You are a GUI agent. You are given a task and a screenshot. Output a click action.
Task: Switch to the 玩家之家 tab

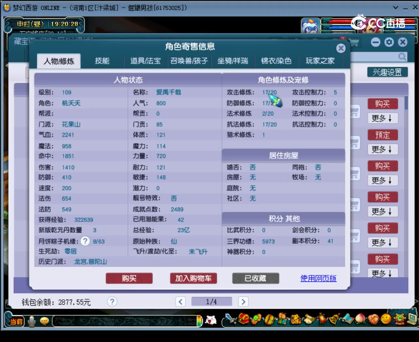320,61
